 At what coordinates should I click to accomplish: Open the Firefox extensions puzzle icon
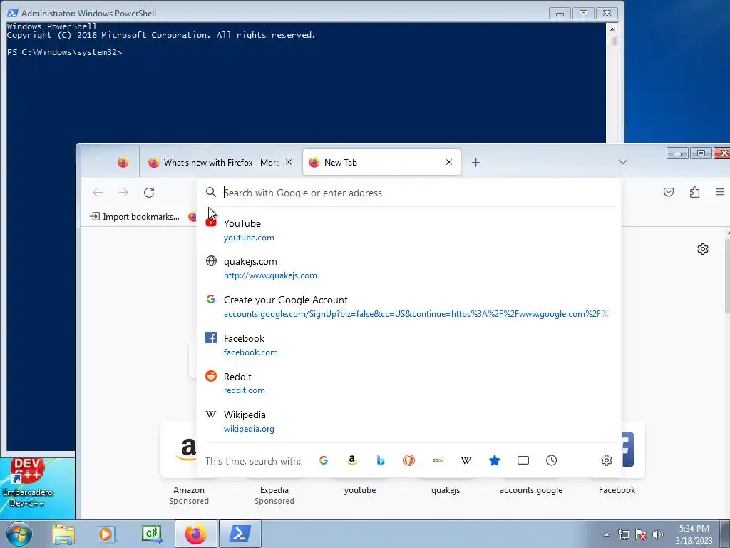click(694, 192)
